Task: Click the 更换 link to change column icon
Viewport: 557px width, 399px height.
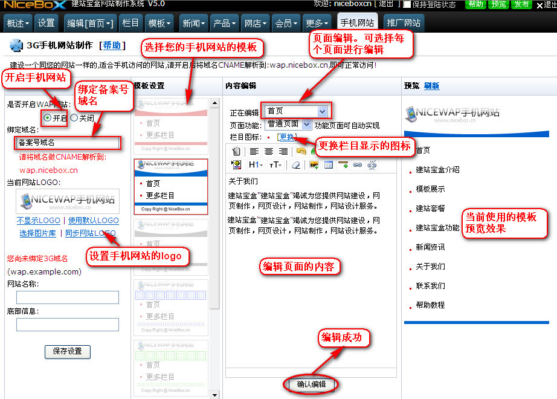Action: [x=286, y=135]
